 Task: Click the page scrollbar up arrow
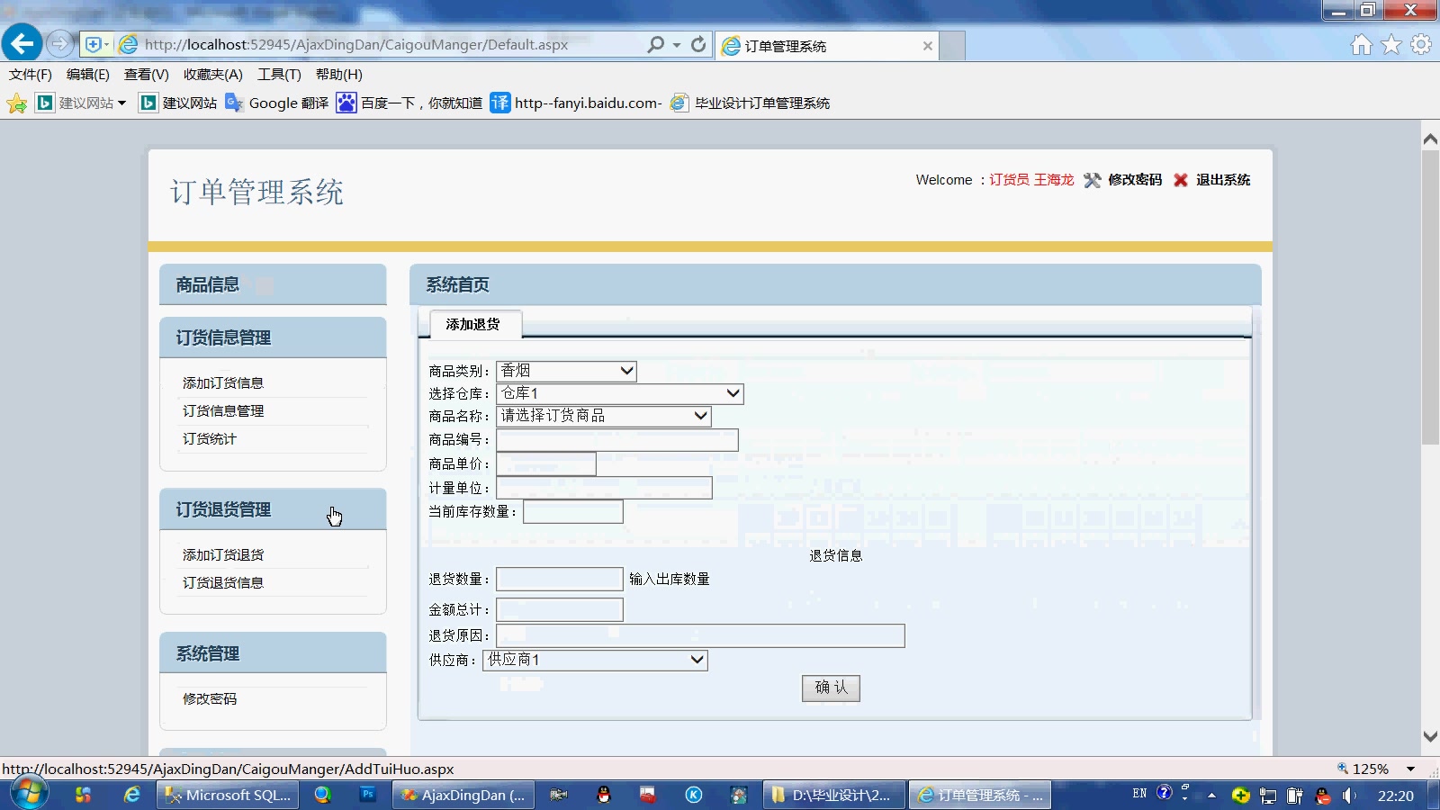click(1430, 139)
